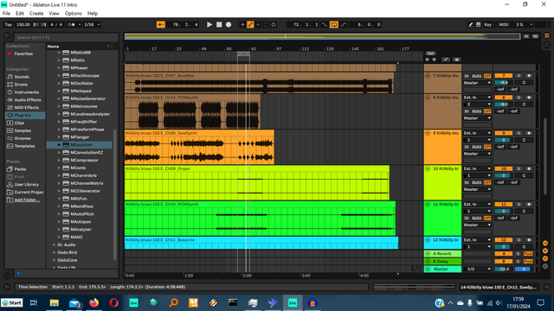Expand the Dodo Bird folder

pos(54,252)
